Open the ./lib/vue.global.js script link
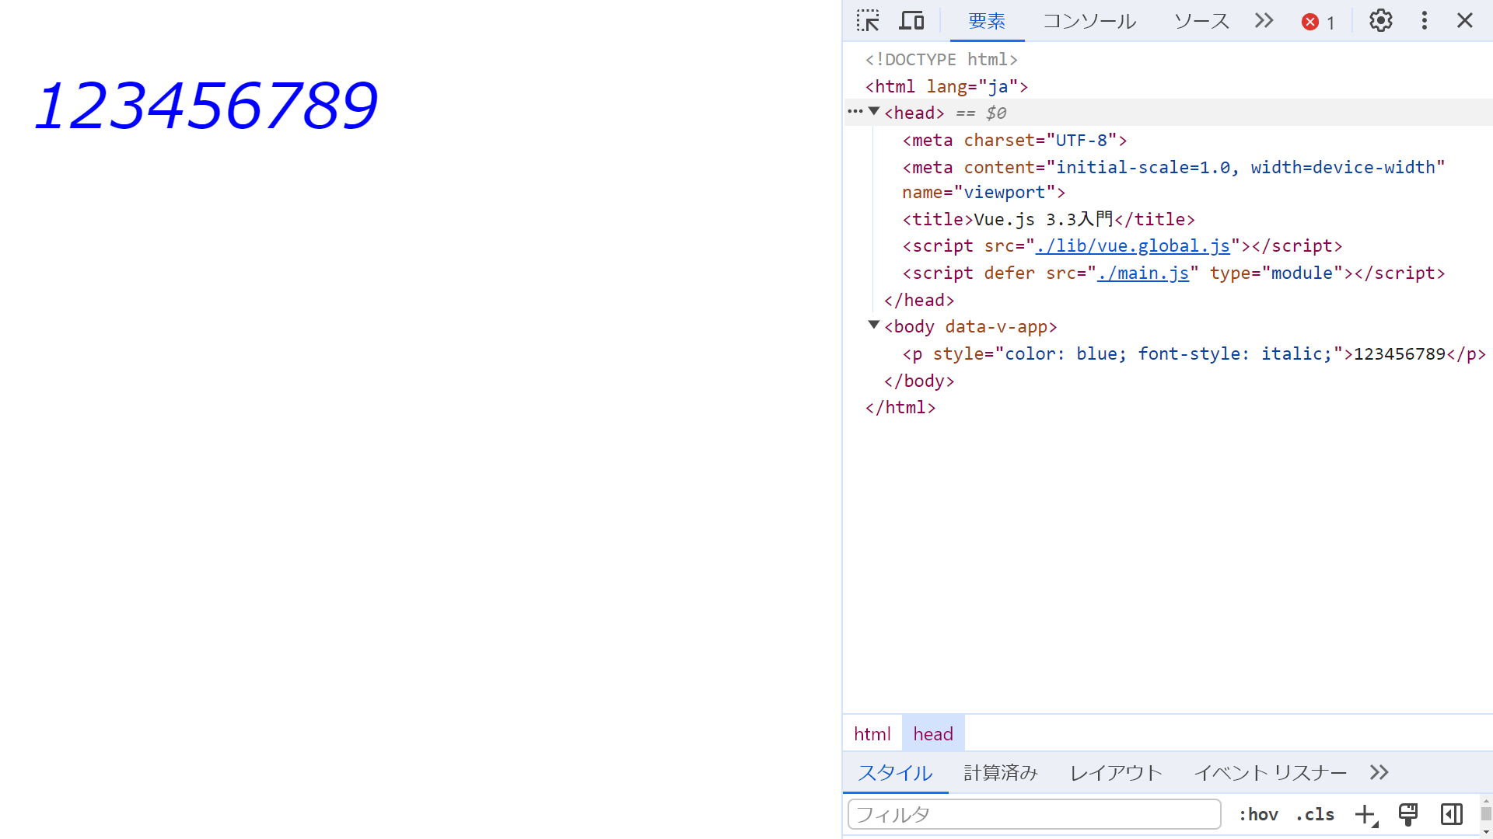Screen dimensions: 1493x839 [x=1132, y=246]
